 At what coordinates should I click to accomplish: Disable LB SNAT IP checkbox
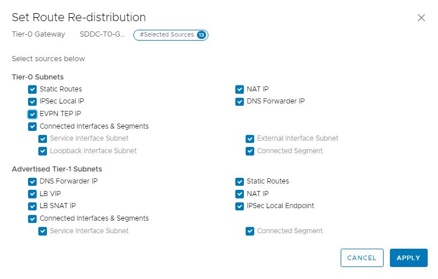(x=33, y=206)
